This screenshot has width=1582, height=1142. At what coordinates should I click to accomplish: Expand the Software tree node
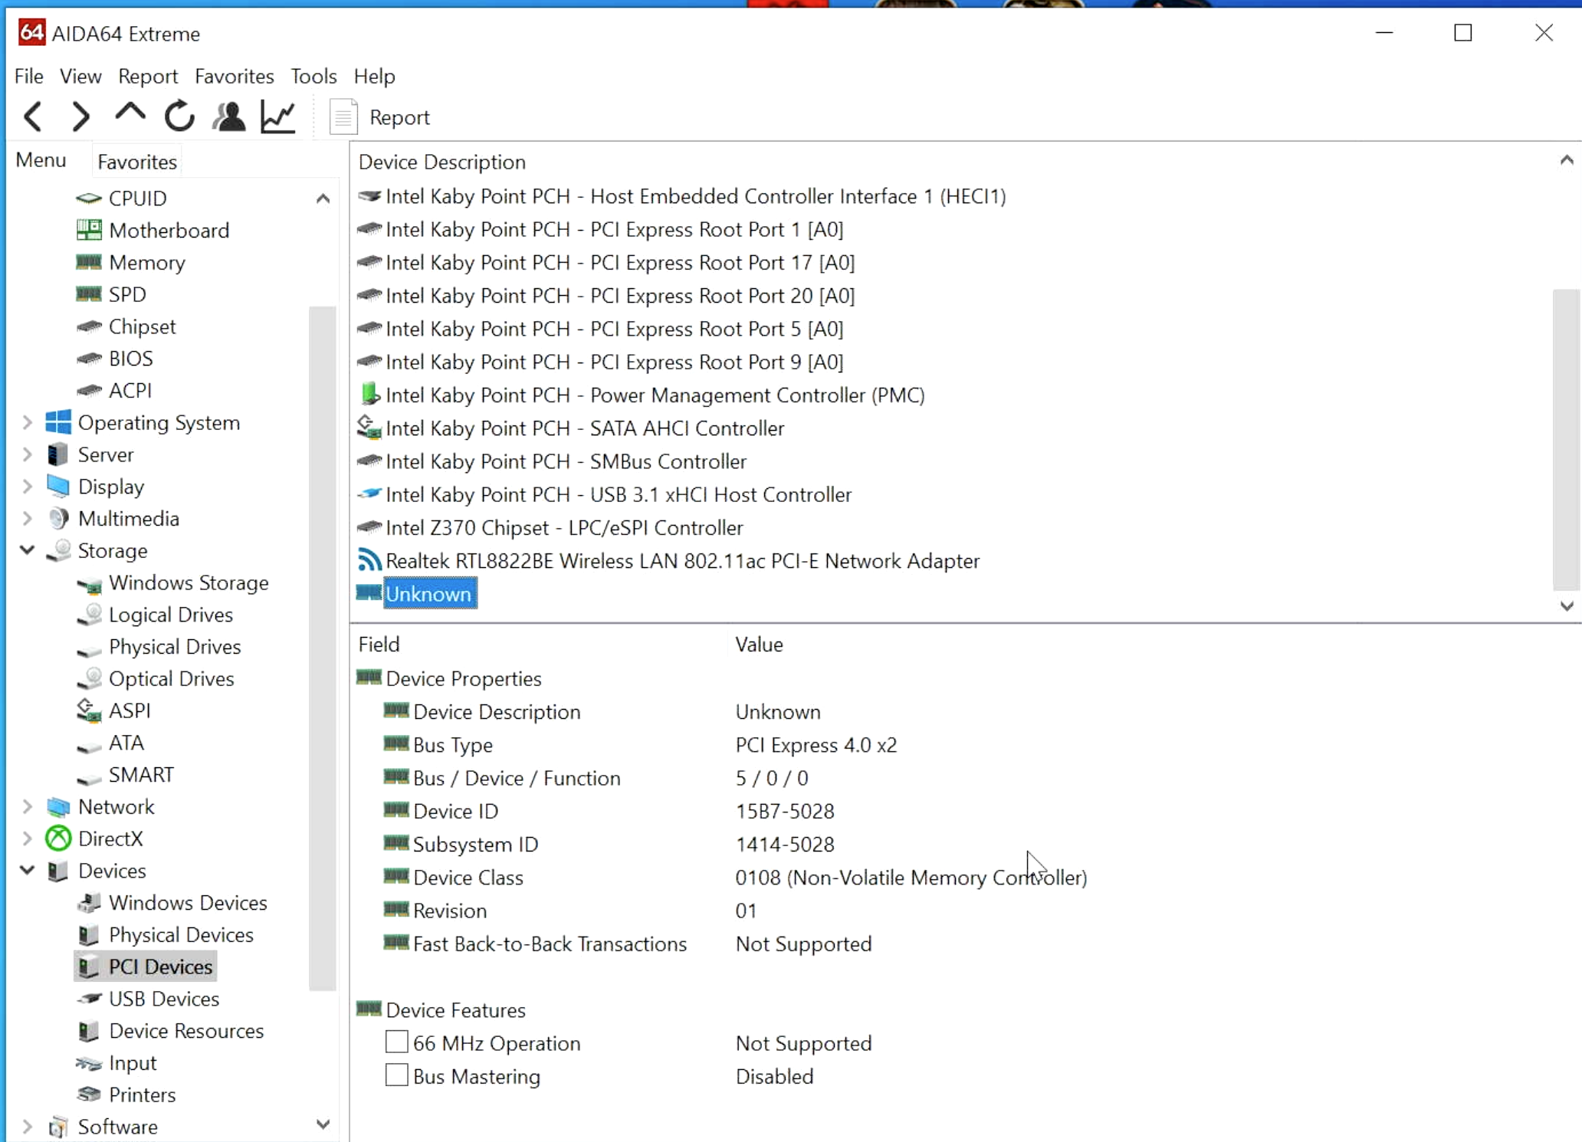[28, 1127]
